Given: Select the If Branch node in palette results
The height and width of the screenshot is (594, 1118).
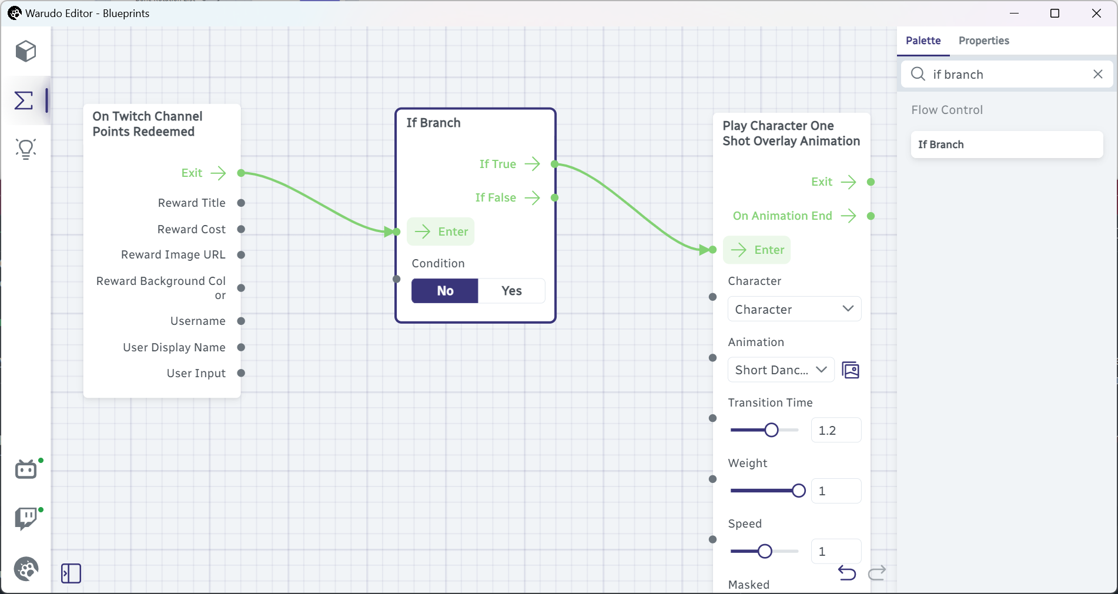Looking at the screenshot, I should tap(1006, 145).
